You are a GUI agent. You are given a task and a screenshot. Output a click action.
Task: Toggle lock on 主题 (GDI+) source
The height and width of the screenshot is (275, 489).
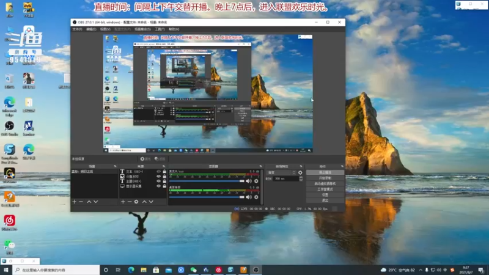pyautogui.click(x=164, y=181)
